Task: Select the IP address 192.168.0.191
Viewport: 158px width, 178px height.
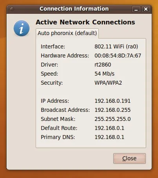Action: [x=113, y=101]
